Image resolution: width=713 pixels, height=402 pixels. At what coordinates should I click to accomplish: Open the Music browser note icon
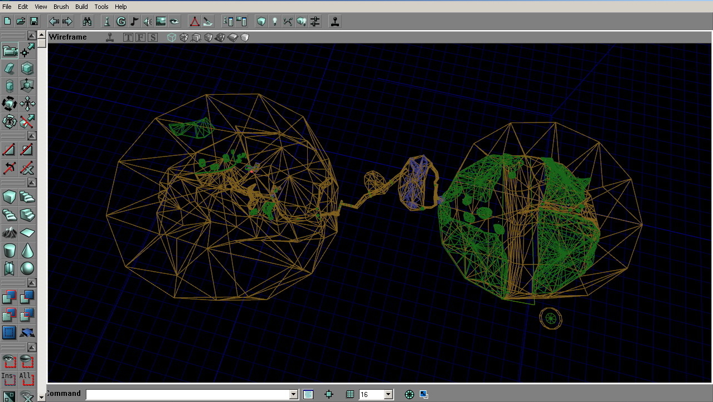[134, 22]
